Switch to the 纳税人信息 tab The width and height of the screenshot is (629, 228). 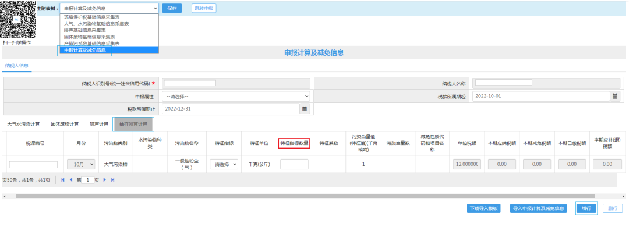point(17,66)
